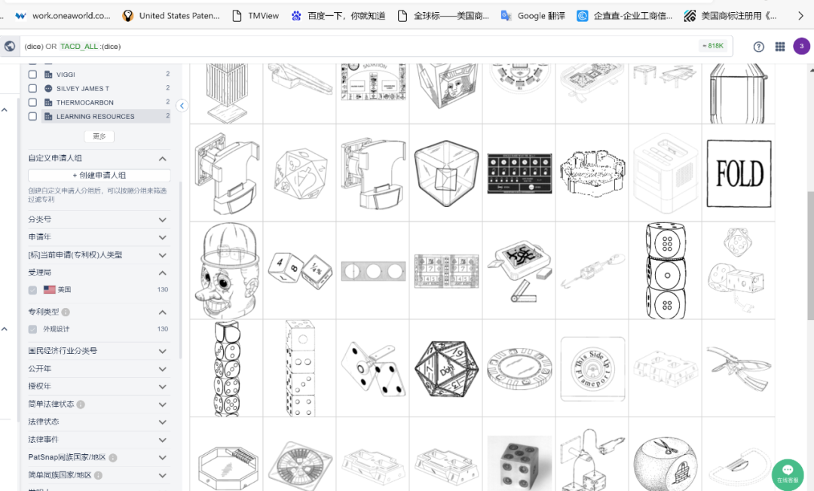Open the TMView bookmark
The image size is (814, 491).
coord(255,16)
